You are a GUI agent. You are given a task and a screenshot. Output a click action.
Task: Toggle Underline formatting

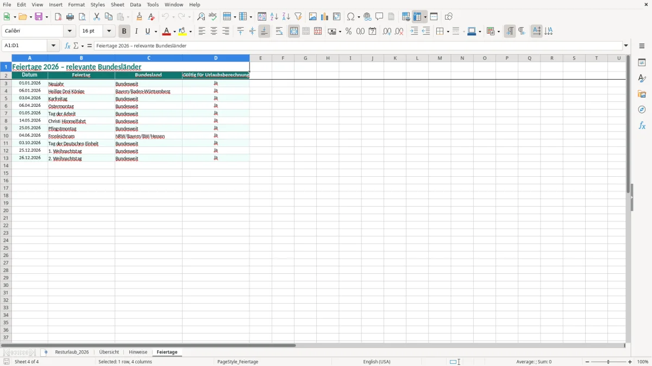(x=148, y=31)
